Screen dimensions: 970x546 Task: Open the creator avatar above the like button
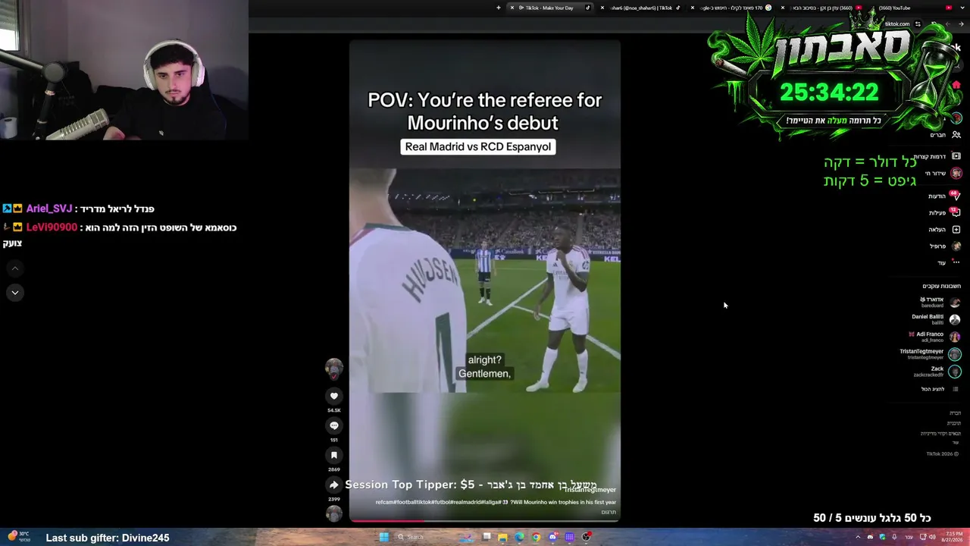333,369
